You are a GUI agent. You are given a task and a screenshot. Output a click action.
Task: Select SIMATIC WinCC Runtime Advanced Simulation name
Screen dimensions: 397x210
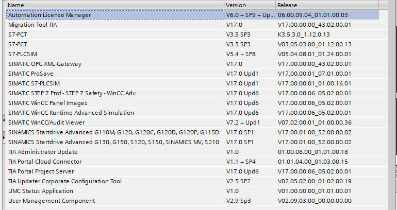tap(71, 113)
